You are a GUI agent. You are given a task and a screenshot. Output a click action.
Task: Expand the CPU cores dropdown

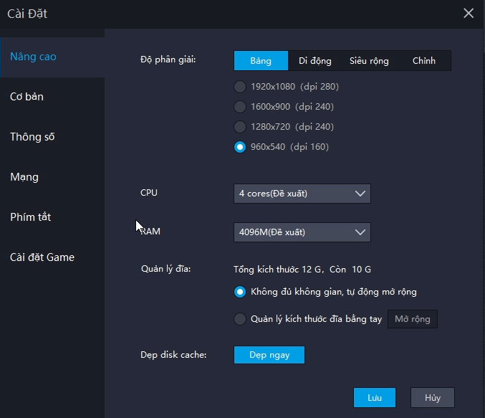click(302, 194)
